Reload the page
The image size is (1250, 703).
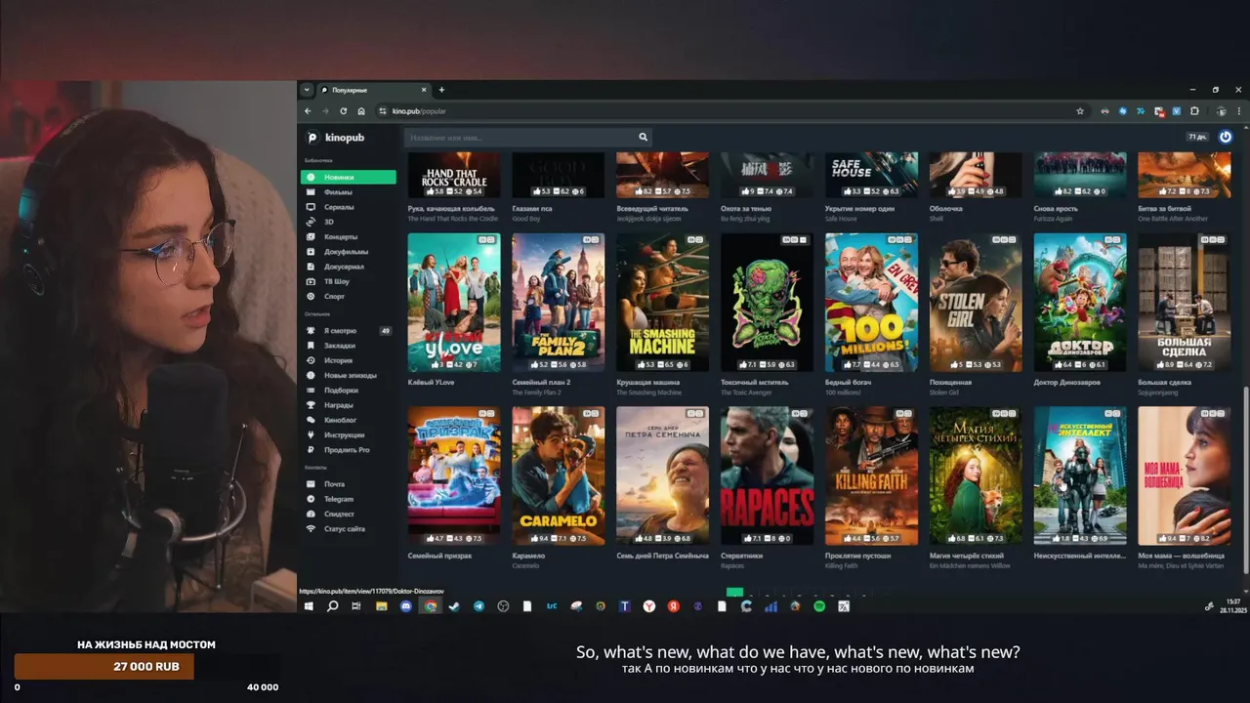(x=343, y=111)
